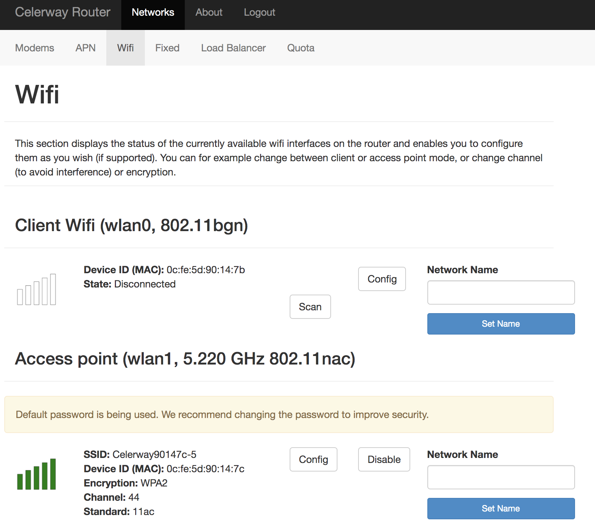Start a Scan for wifi networks

[310, 307]
